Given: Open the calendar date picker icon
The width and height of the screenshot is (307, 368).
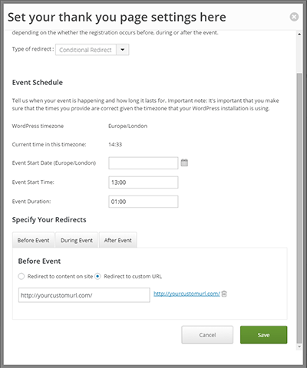Looking at the screenshot, I should [x=184, y=163].
